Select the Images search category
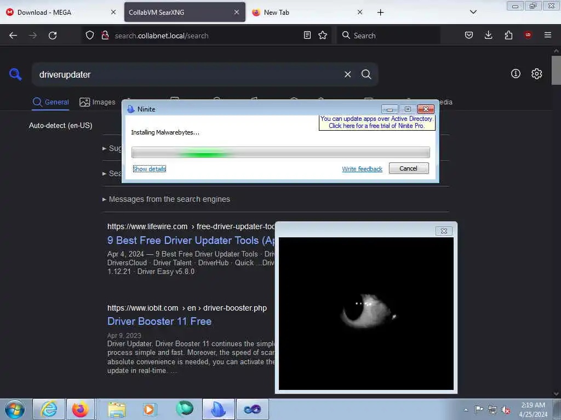The height and width of the screenshot is (420, 561). [98, 102]
